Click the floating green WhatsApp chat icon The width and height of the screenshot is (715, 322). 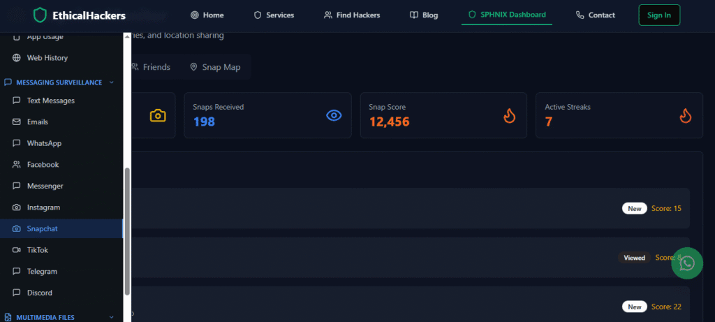pyautogui.click(x=687, y=263)
